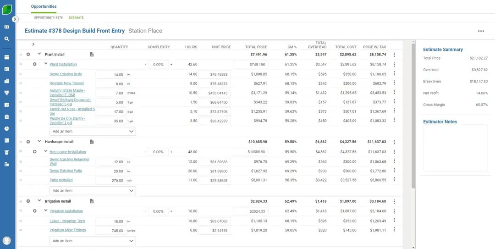Edit Hardscape Installation complexity 0.00% field
Screen dimensions: 495x249
click(x=158, y=152)
